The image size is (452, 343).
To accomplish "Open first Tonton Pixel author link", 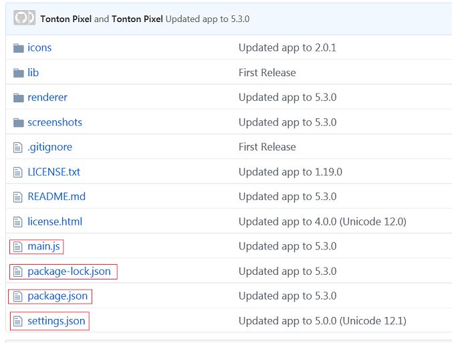I will (66, 19).
